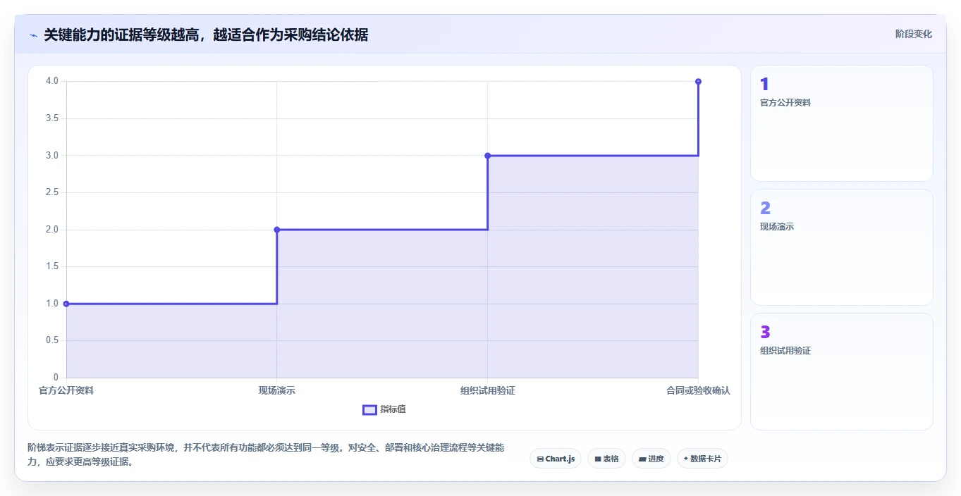This screenshot has height=496, width=961.
Task: Open the card labeled 现场演示
Action: pyautogui.click(x=842, y=247)
